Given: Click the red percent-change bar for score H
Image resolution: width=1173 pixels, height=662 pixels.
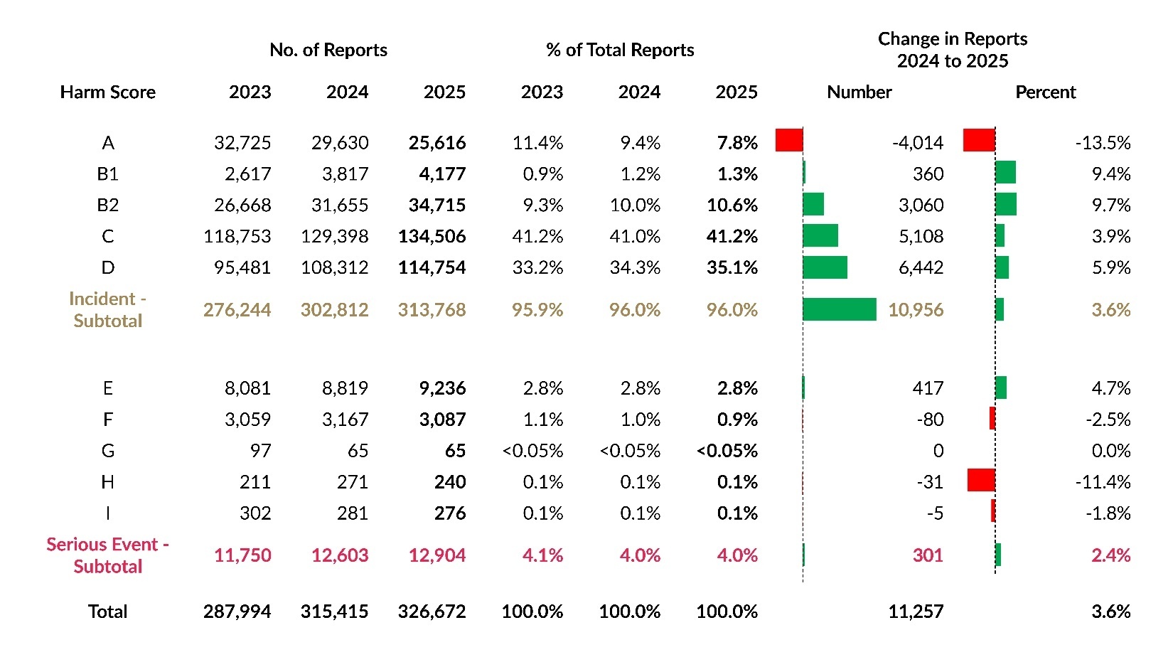Looking at the screenshot, I should [x=981, y=480].
